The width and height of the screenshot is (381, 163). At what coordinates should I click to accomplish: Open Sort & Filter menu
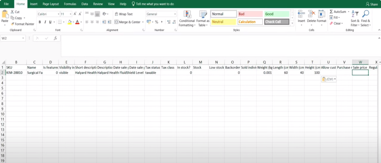355,19
